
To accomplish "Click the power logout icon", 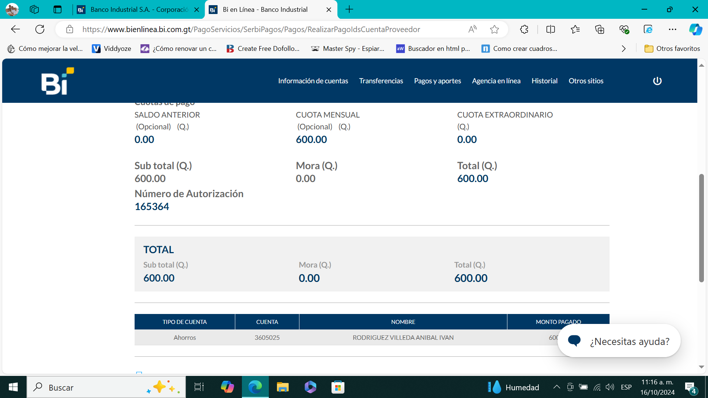I will [x=657, y=81].
